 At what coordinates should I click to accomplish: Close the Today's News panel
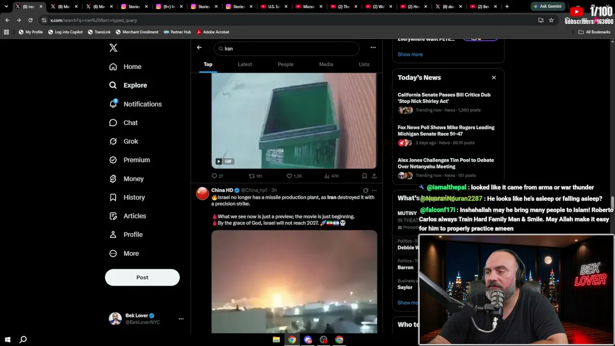[x=493, y=77]
